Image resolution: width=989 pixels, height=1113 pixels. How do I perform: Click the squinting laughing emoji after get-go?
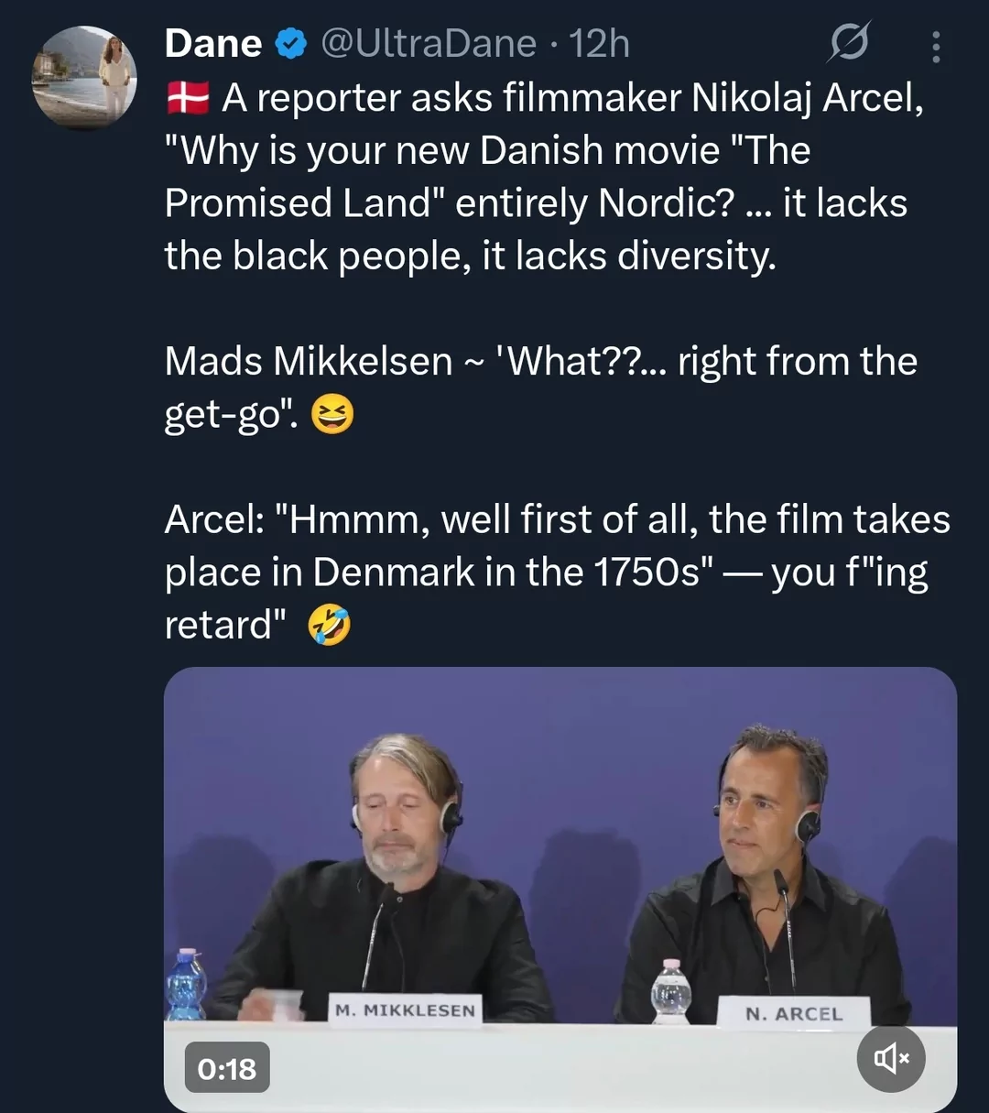tap(331, 415)
